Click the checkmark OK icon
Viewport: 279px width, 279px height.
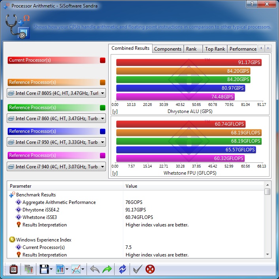[x=138, y=269]
